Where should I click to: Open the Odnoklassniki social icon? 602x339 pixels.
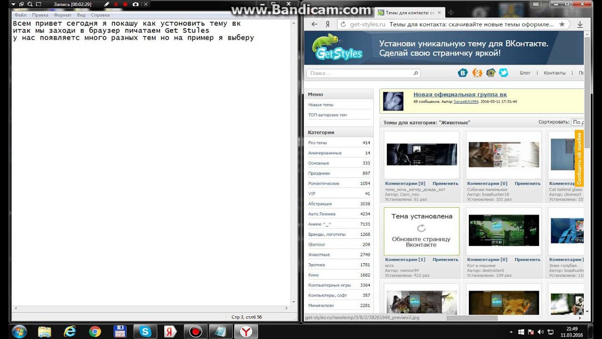[477, 73]
